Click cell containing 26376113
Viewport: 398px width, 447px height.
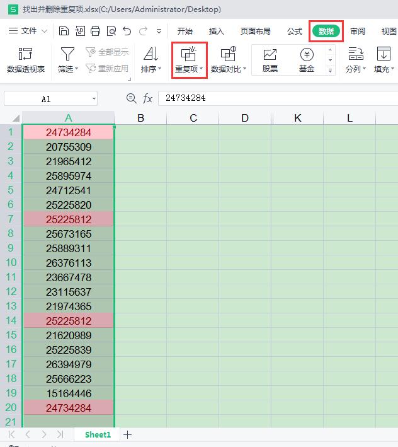point(69,263)
